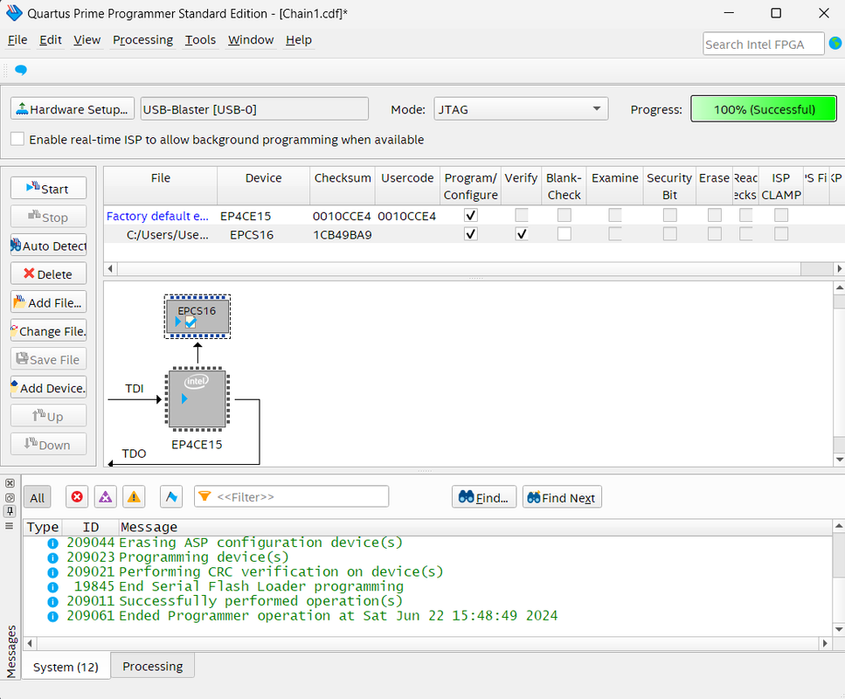
Task: Click the Auto Detect button
Action: tap(49, 246)
